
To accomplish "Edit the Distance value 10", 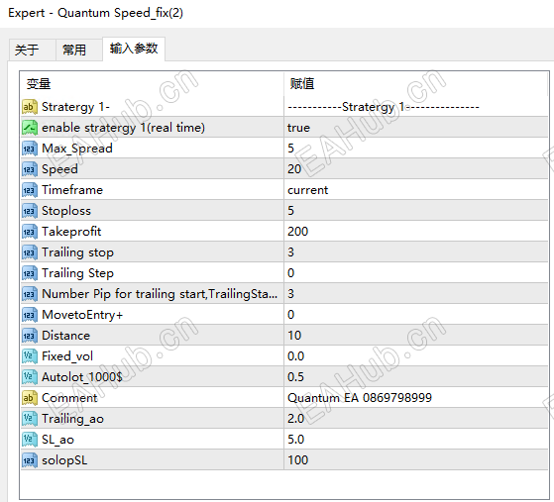I will (416, 336).
